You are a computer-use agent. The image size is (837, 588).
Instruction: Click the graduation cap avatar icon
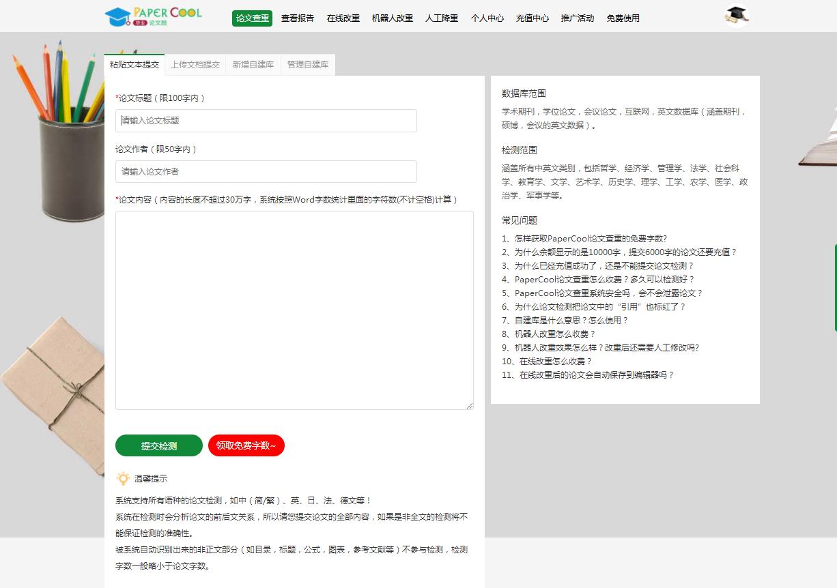tap(736, 16)
